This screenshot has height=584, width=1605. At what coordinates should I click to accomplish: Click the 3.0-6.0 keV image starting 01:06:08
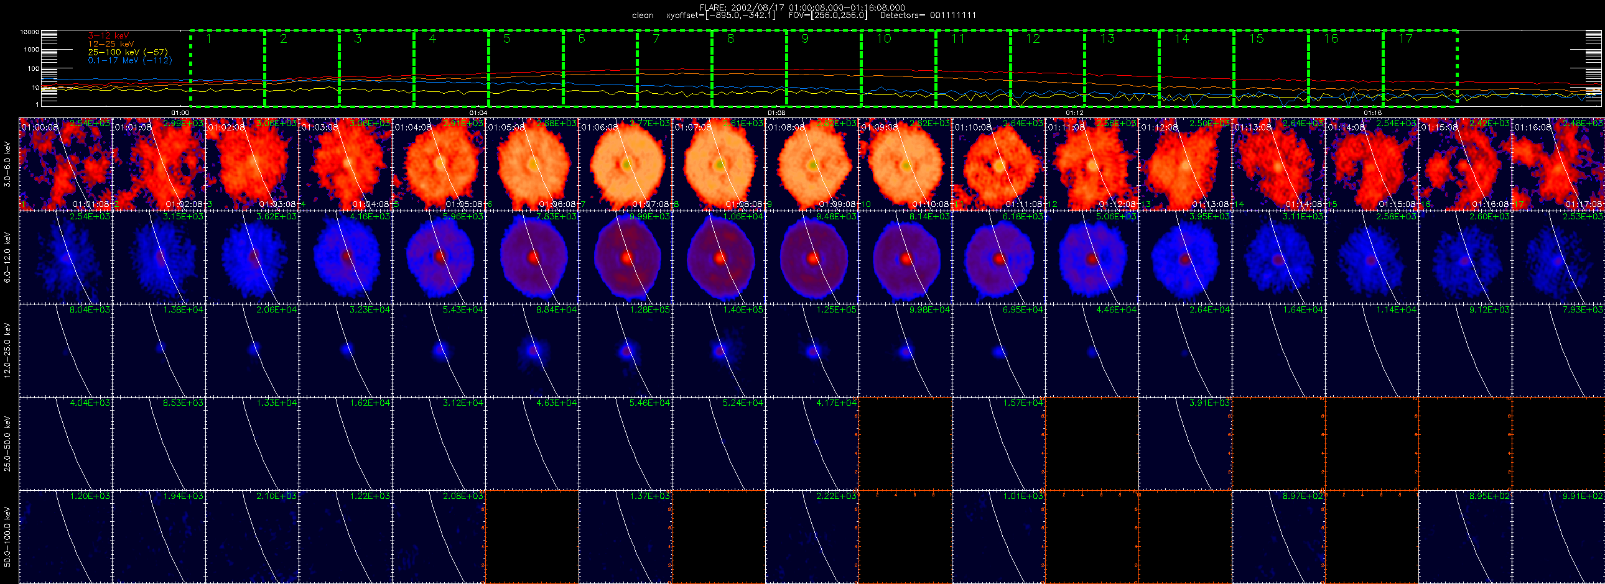626,163
